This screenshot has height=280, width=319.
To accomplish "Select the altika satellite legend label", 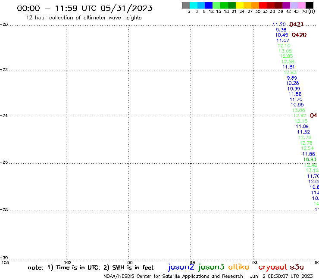I will [239, 267].
